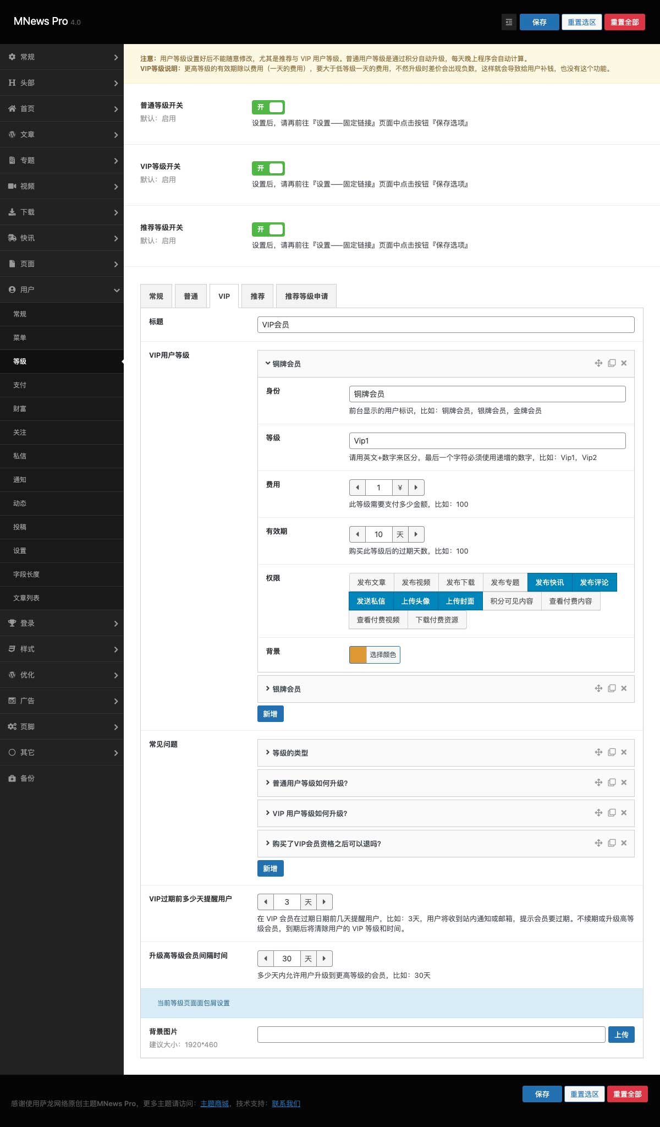Click the red 重置全部 button at top
The height and width of the screenshot is (1127, 660).
click(624, 22)
